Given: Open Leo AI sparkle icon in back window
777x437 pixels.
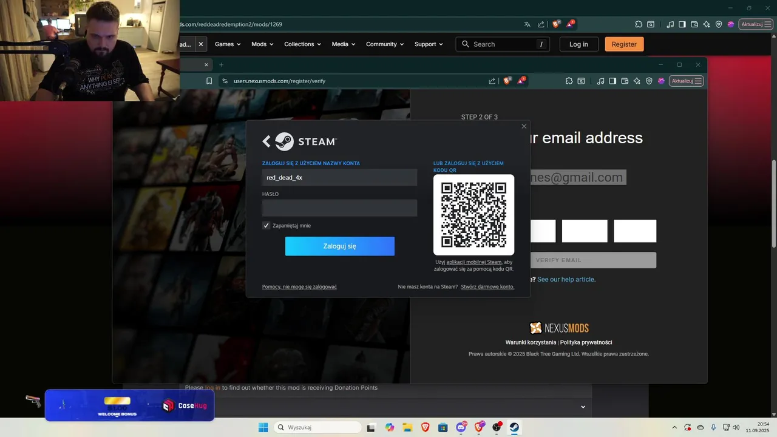Looking at the screenshot, I should pos(707,24).
